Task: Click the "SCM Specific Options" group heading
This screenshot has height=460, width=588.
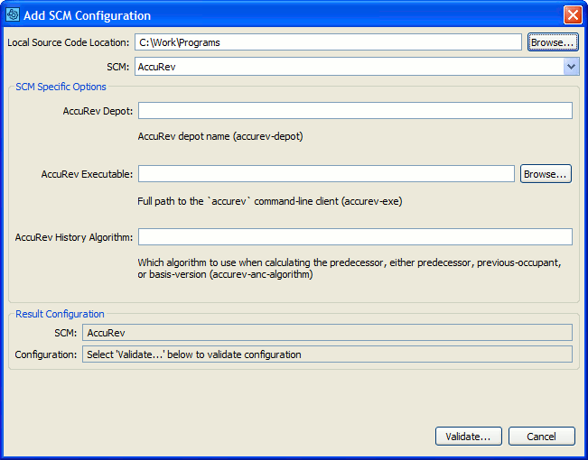Action: (x=60, y=87)
